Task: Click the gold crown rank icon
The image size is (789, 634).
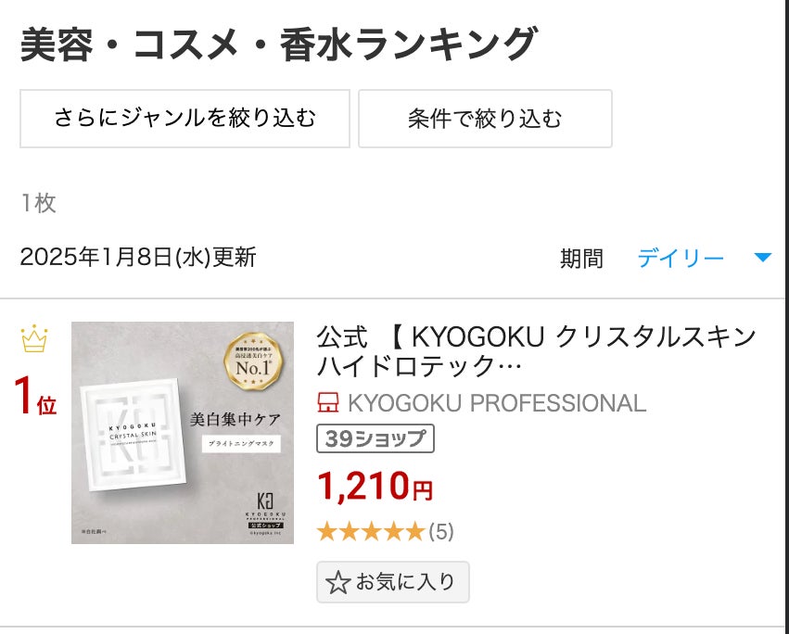Action: click(34, 339)
